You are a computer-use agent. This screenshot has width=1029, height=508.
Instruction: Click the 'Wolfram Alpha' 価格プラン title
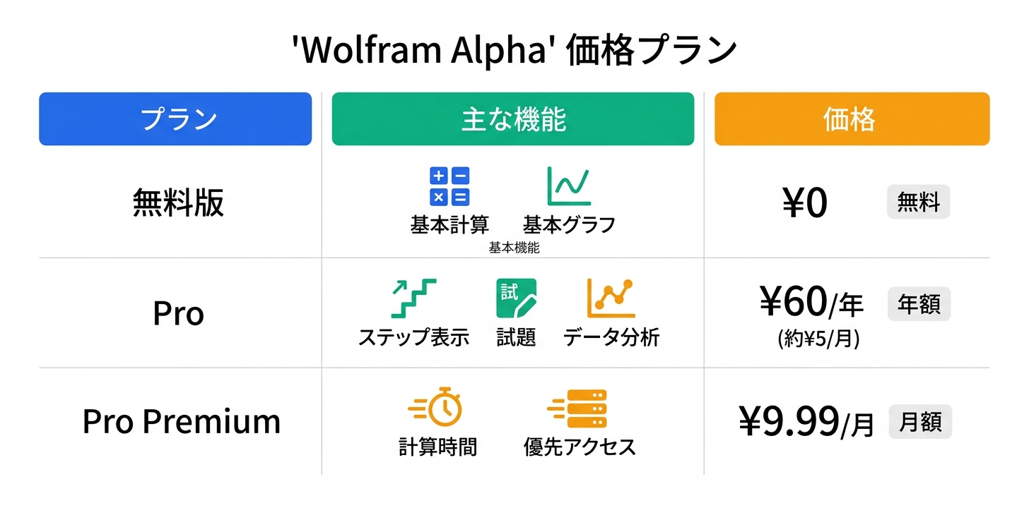[x=514, y=52]
